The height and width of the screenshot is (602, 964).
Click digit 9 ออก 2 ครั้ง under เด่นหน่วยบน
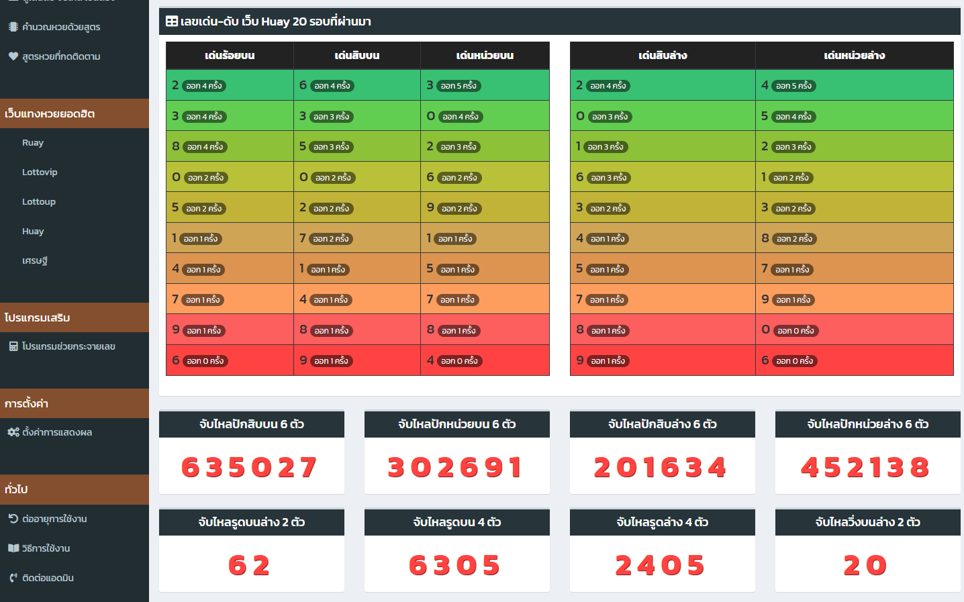(485, 207)
